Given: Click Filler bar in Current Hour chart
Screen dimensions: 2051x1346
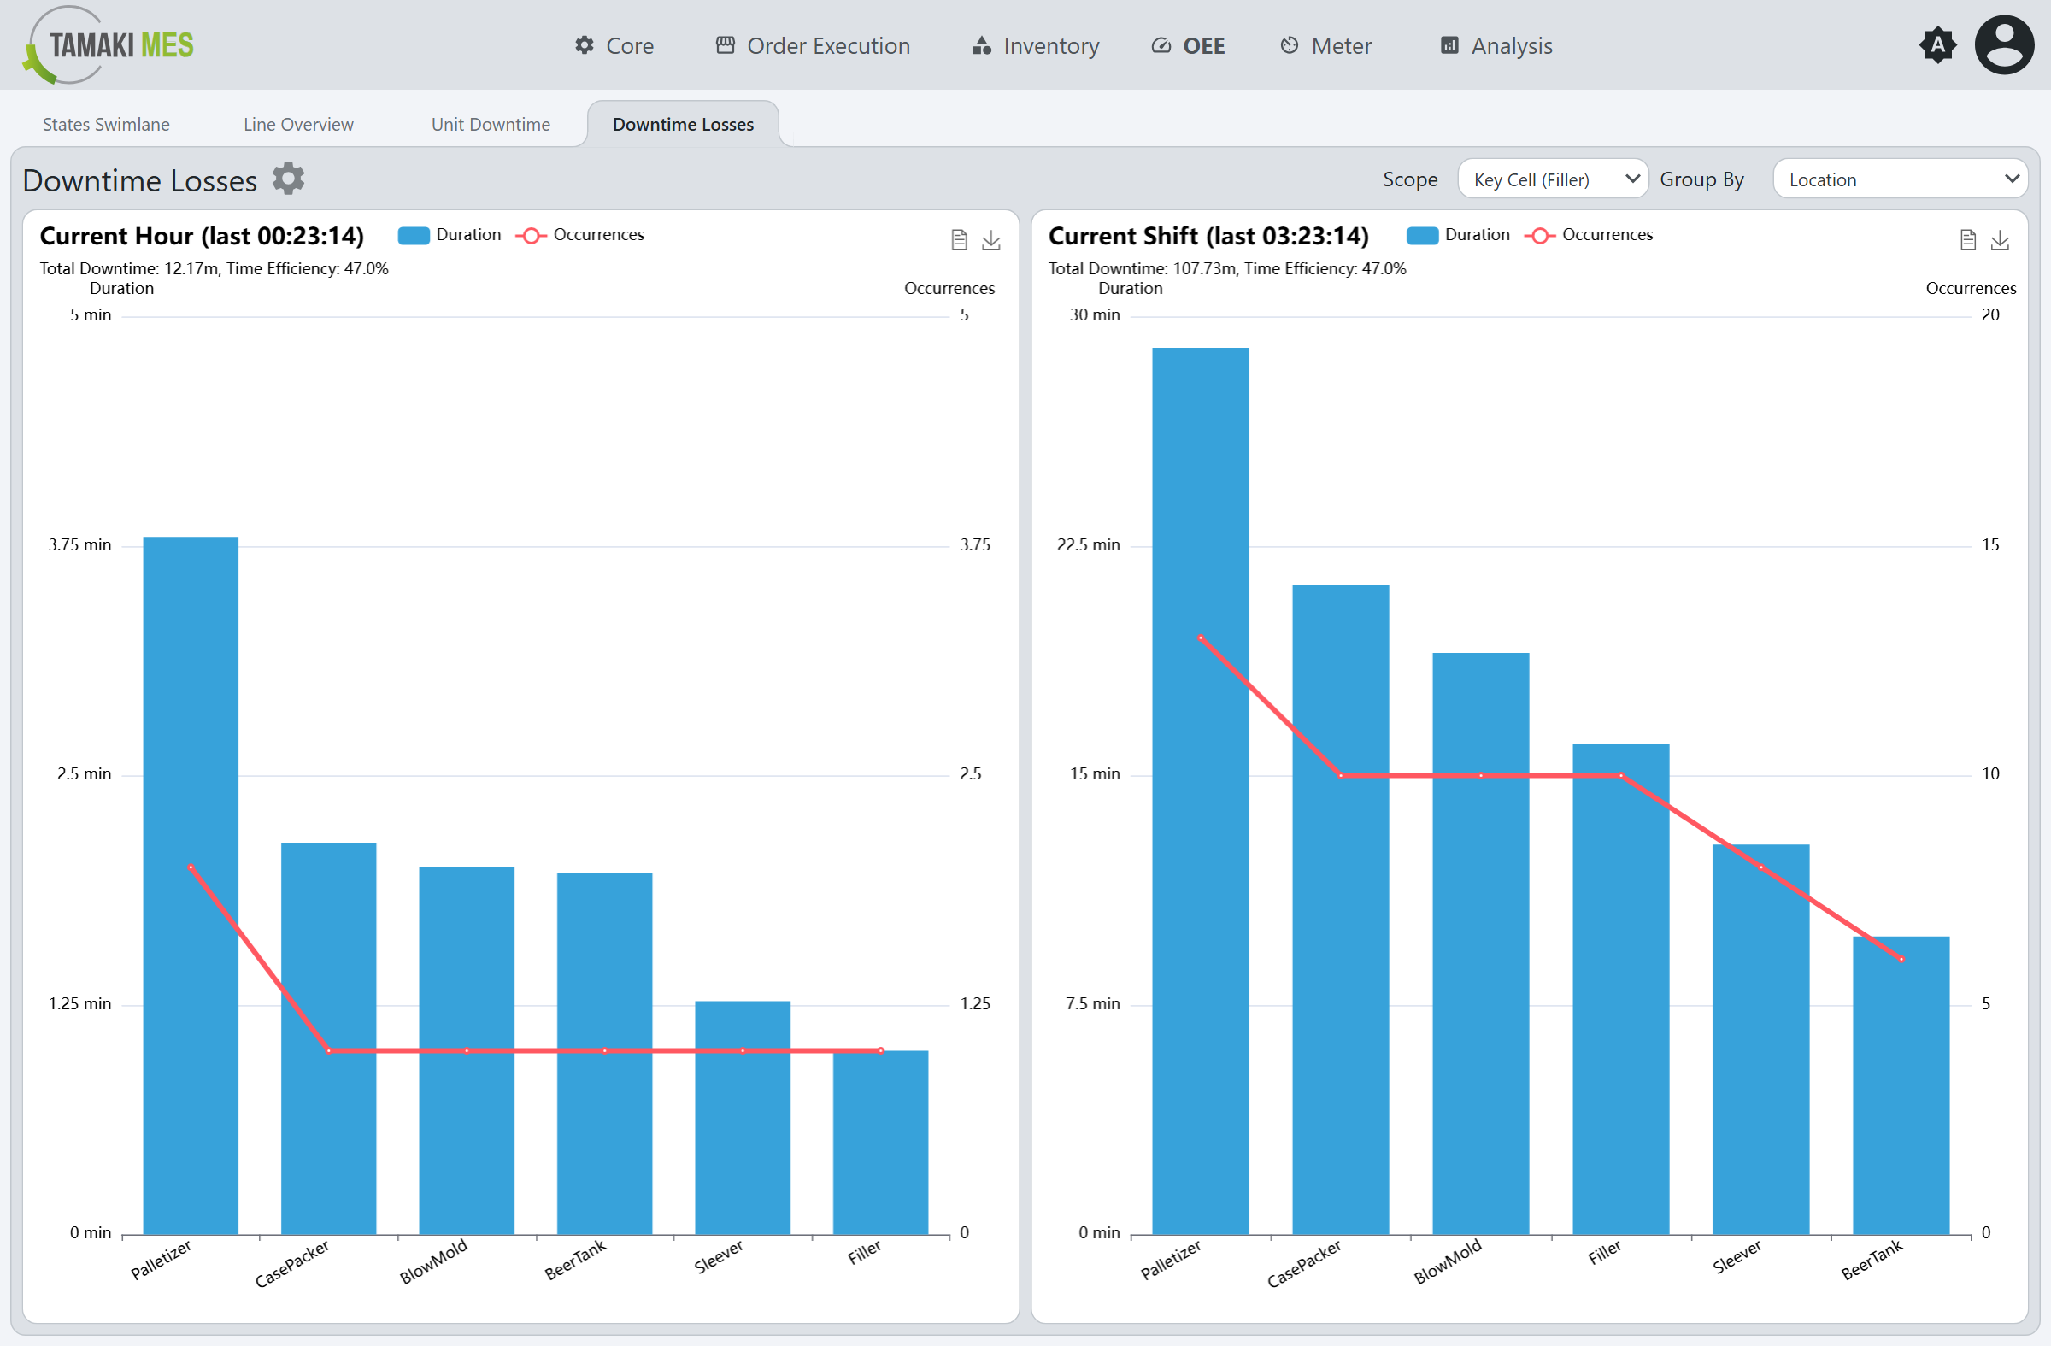Looking at the screenshot, I should coord(880,1143).
